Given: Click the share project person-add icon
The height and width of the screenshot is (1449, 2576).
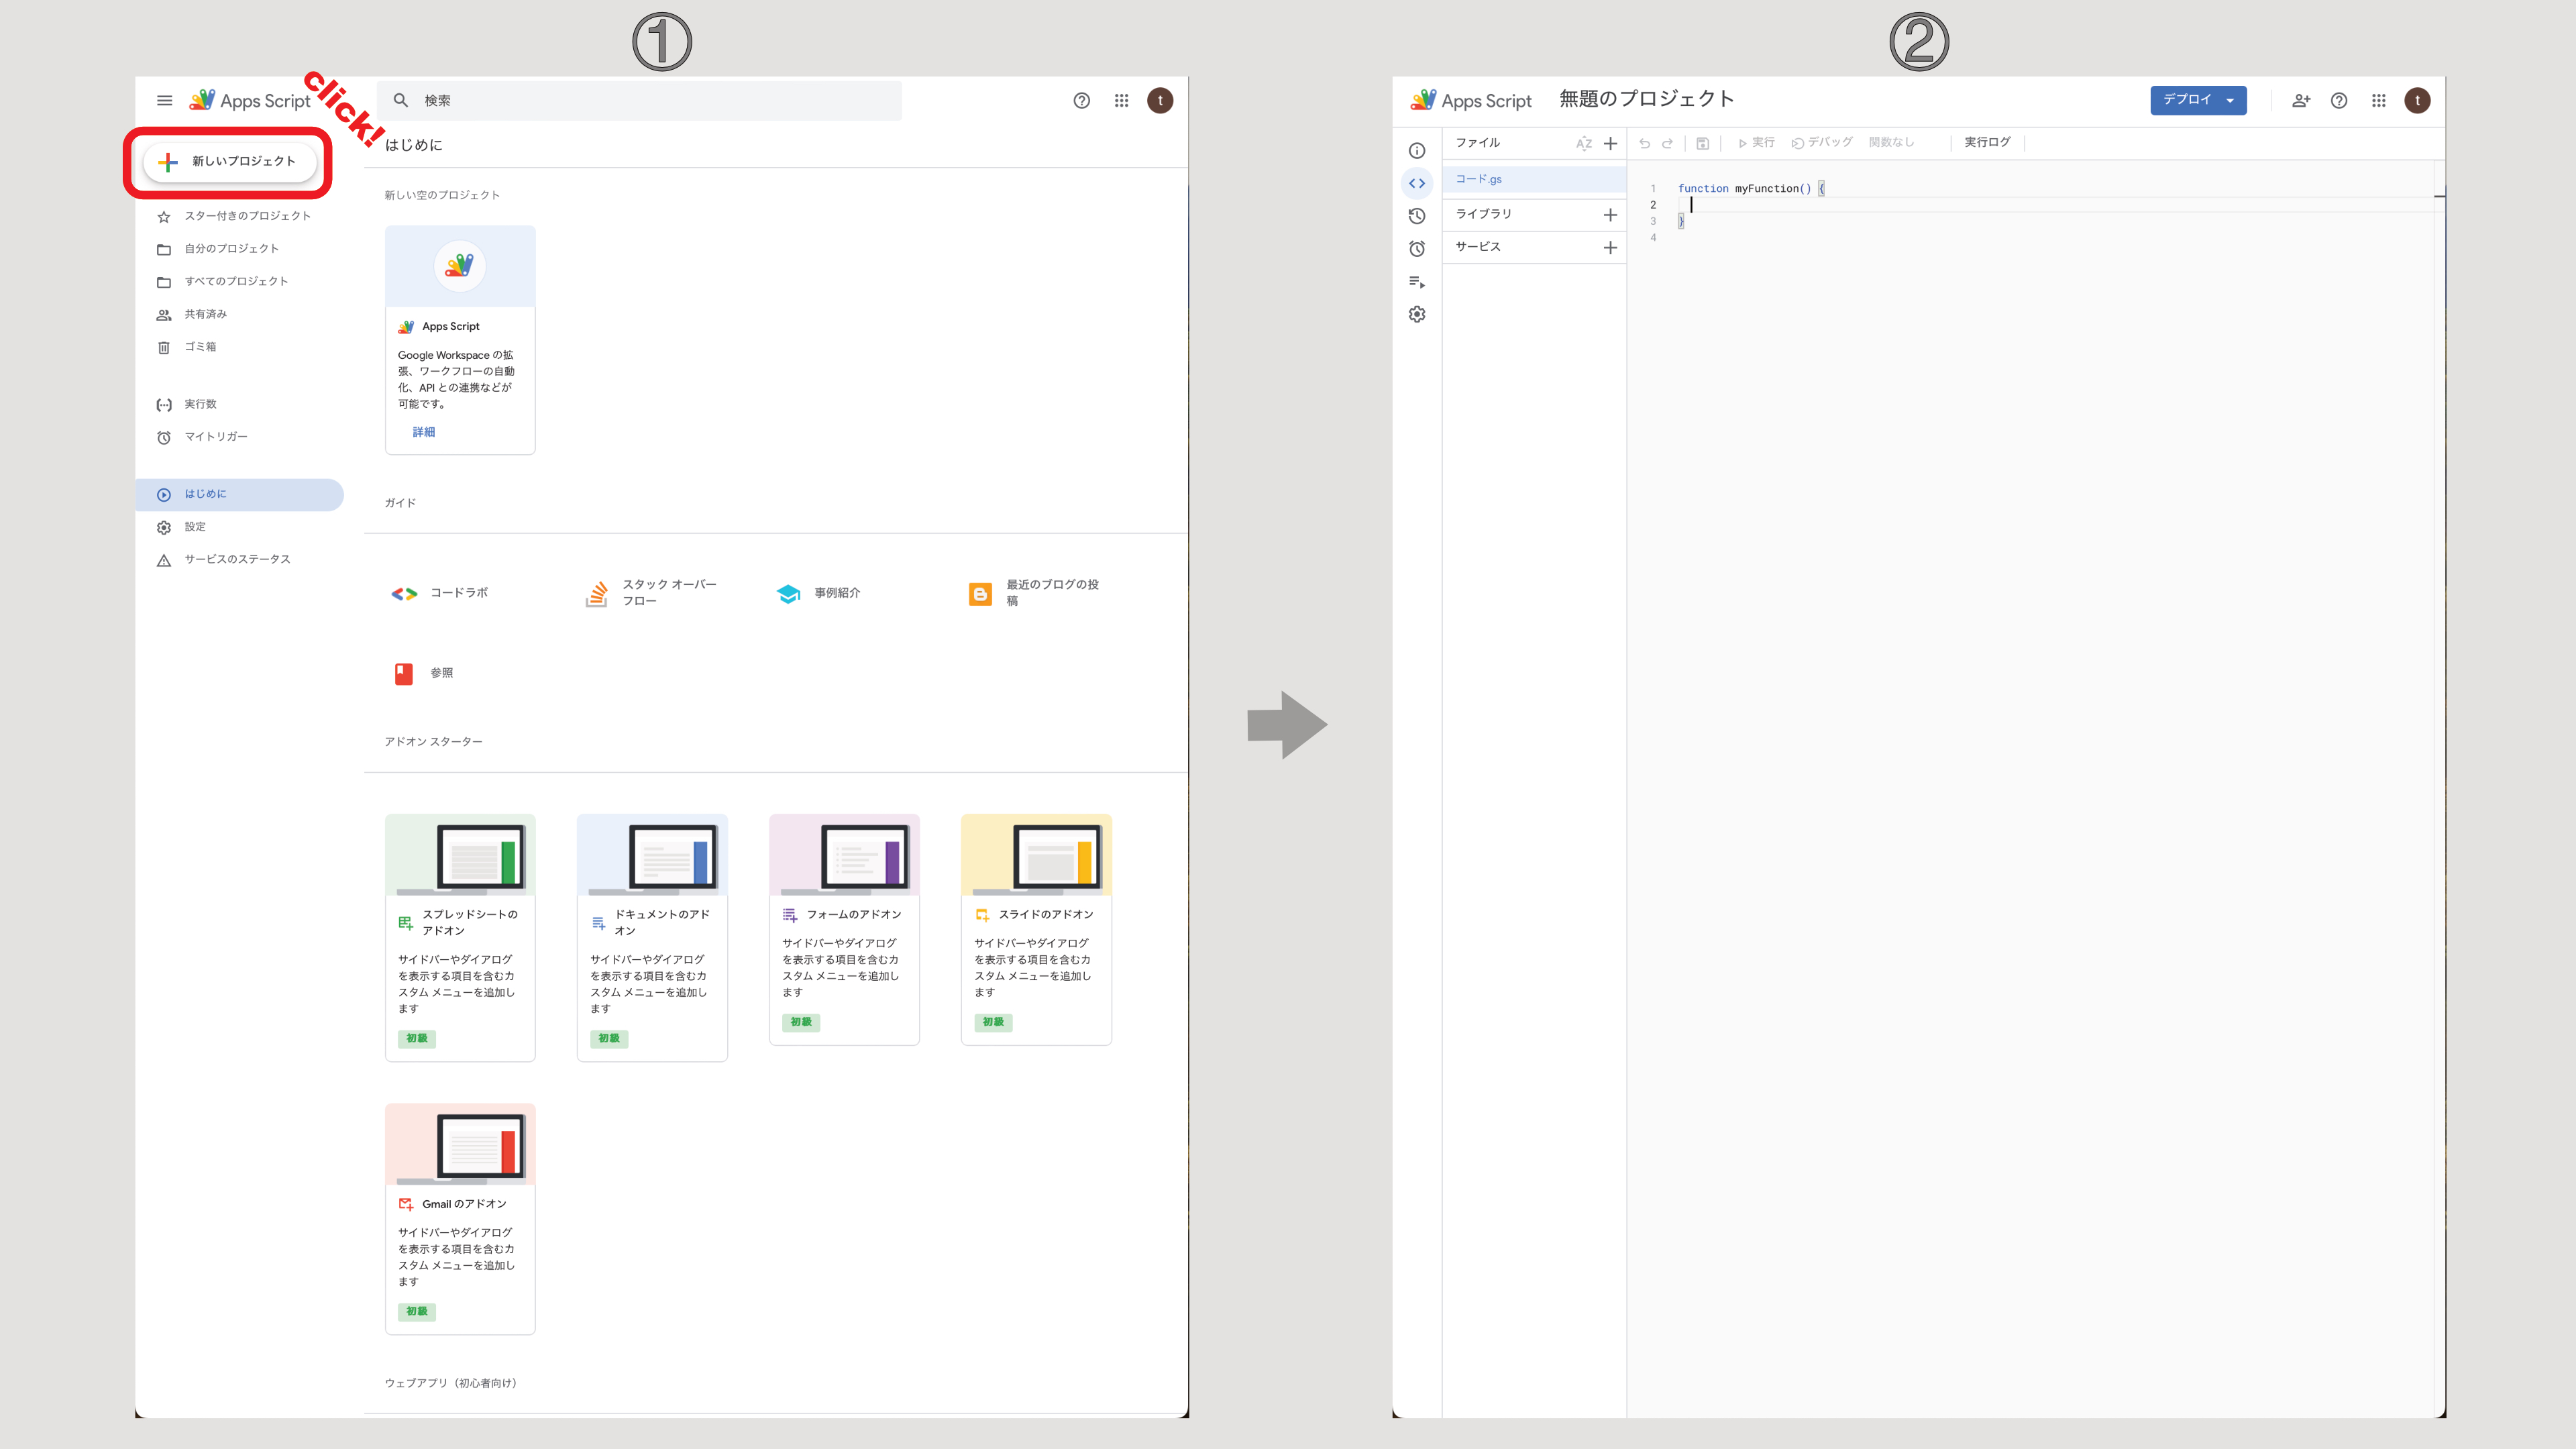Looking at the screenshot, I should point(2301,100).
